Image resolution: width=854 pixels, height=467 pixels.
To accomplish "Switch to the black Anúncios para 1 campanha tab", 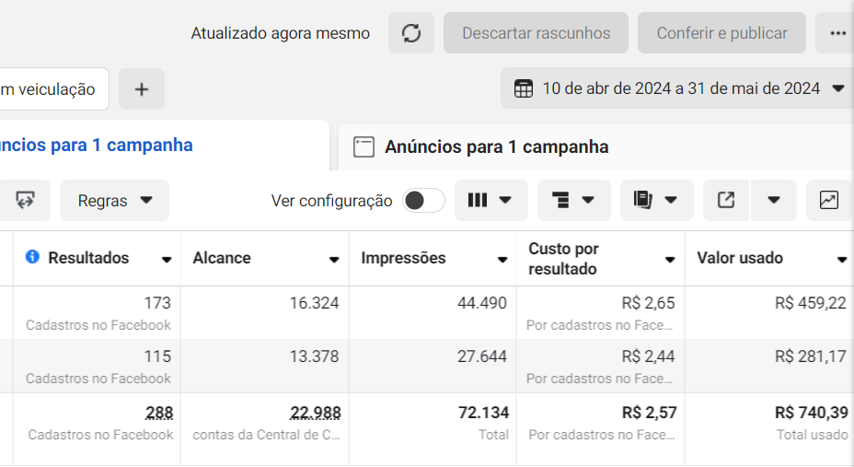I will tap(497, 147).
